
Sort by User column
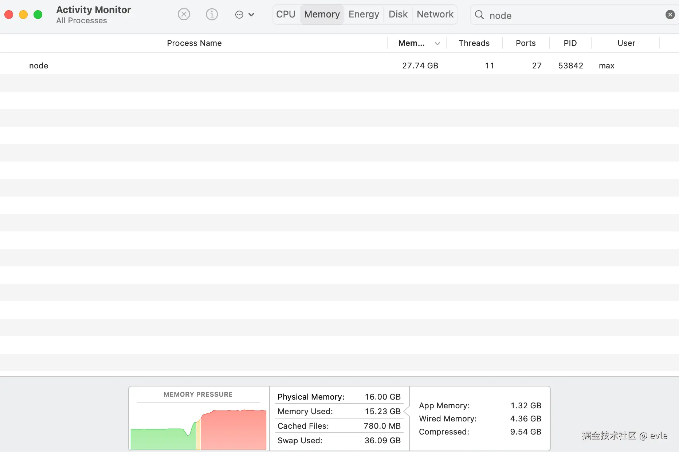point(626,43)
